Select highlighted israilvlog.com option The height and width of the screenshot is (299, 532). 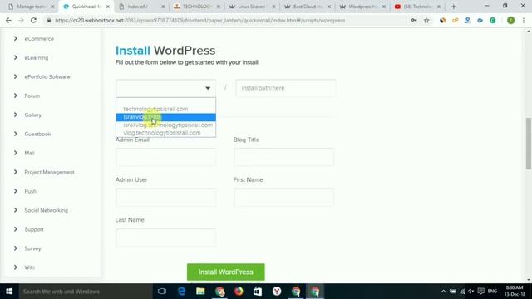[x=165, y=117]
